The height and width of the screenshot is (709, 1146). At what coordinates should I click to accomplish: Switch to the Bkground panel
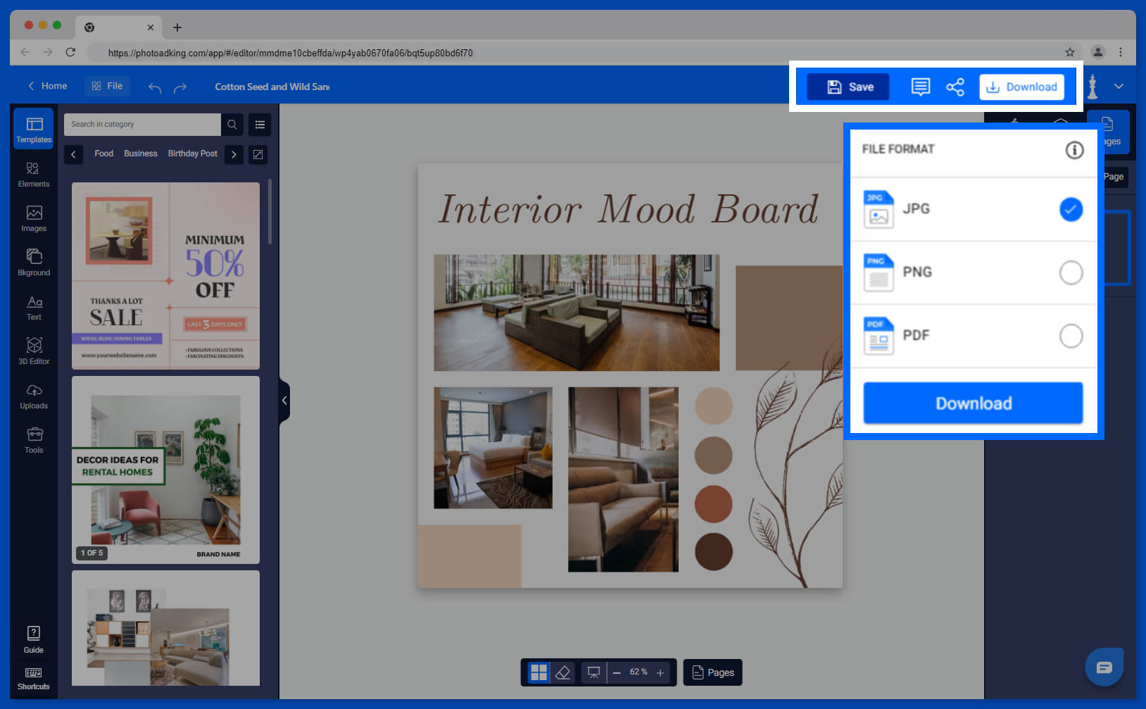point(33,263)
